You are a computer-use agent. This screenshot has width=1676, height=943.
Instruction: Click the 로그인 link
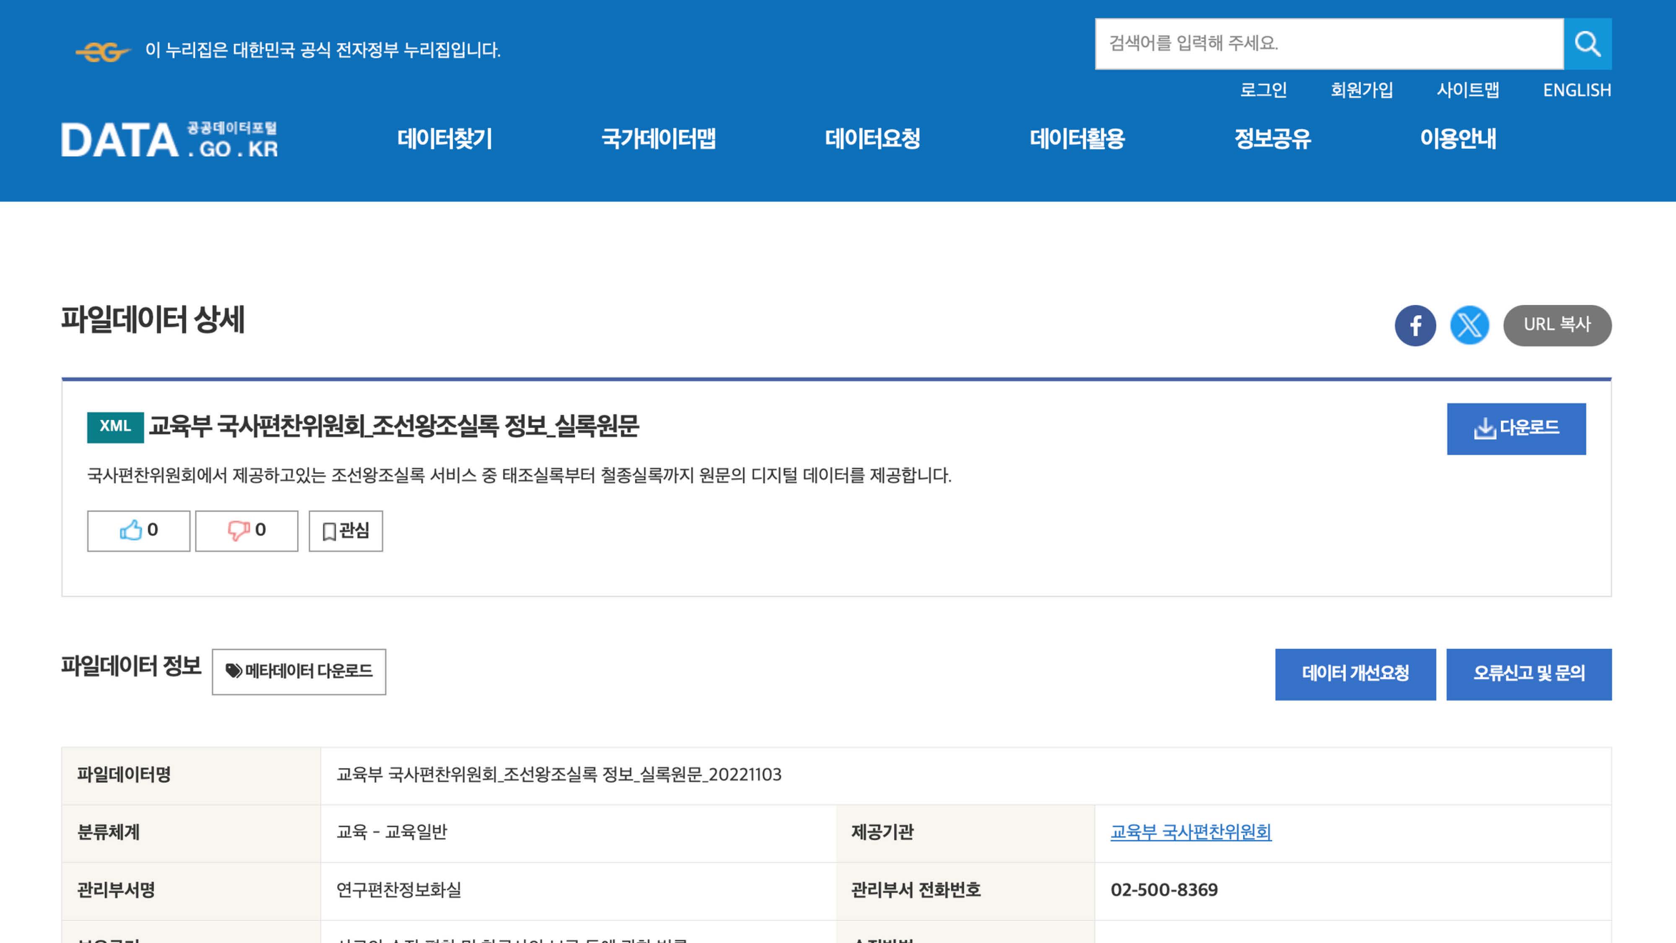[x=1263, y=90]
